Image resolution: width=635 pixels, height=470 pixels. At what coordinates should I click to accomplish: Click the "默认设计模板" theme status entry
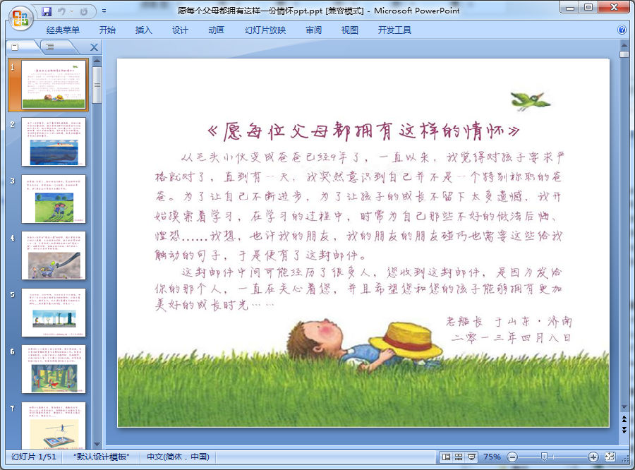[x=101, y=457]
